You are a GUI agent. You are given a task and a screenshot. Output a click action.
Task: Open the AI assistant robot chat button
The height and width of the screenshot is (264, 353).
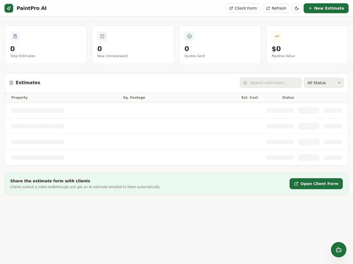[339, 250]
